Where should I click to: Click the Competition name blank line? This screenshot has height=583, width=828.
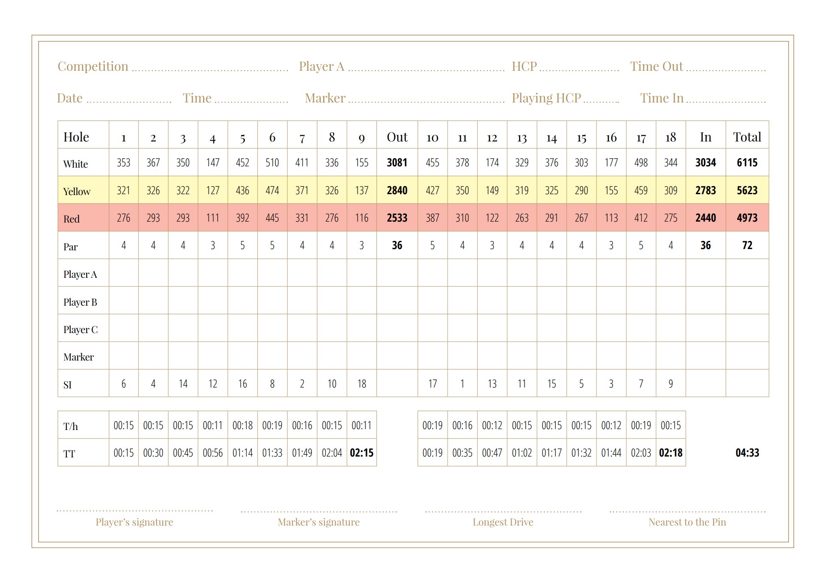click(210, 69)
